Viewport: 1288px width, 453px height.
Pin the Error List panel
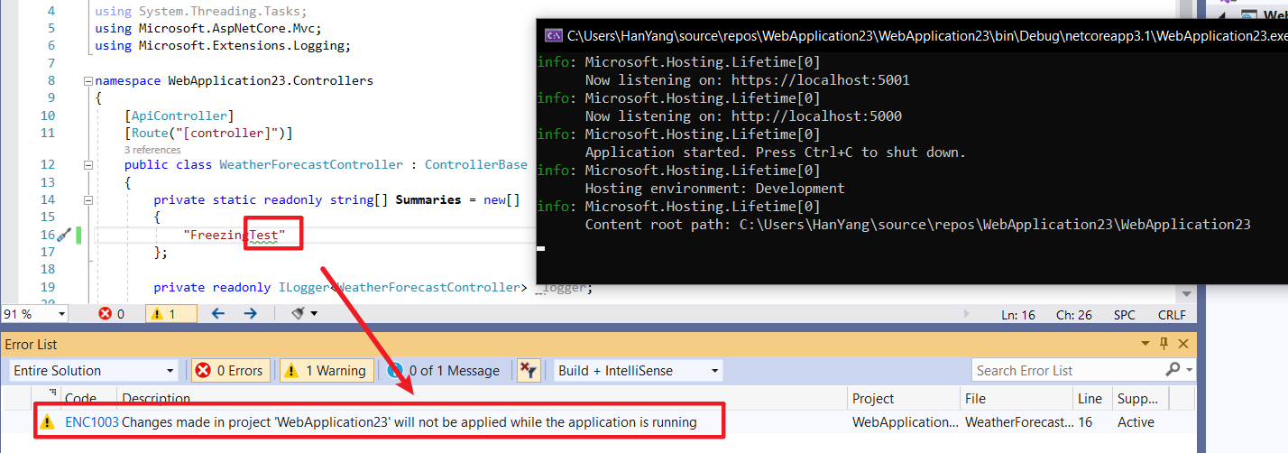1164,344
